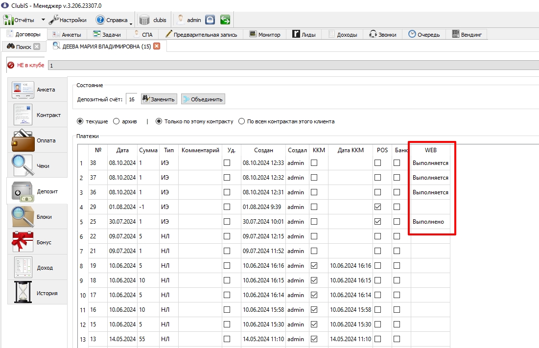
Task: Click the clubis database icon
Action: [x=144, y=20]
